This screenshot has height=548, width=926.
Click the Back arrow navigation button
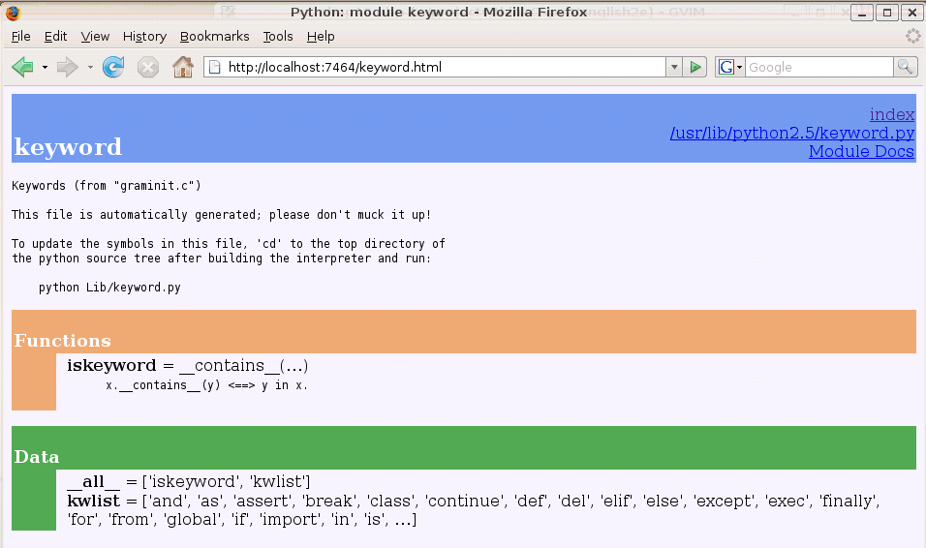[22, 67]
